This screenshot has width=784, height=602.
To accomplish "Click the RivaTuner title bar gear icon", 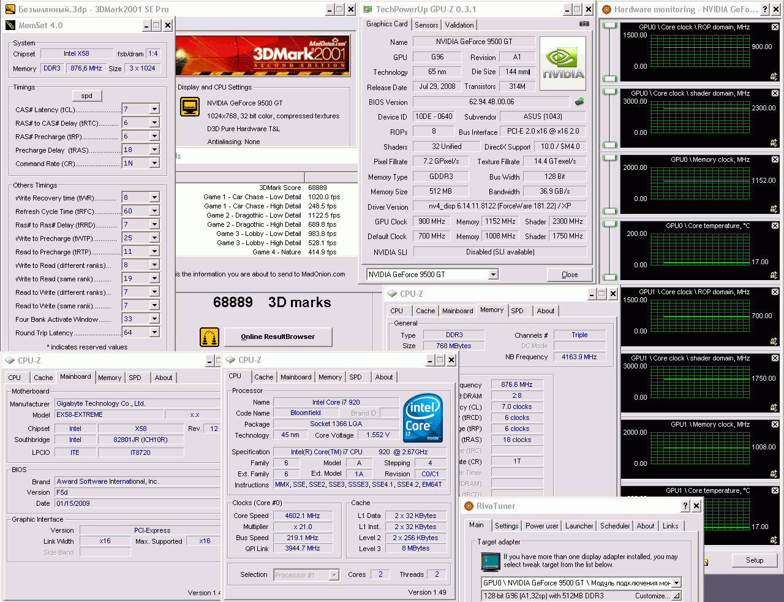I will click(469, 506).
